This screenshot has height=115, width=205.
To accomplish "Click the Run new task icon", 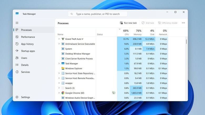I will 121,23.
